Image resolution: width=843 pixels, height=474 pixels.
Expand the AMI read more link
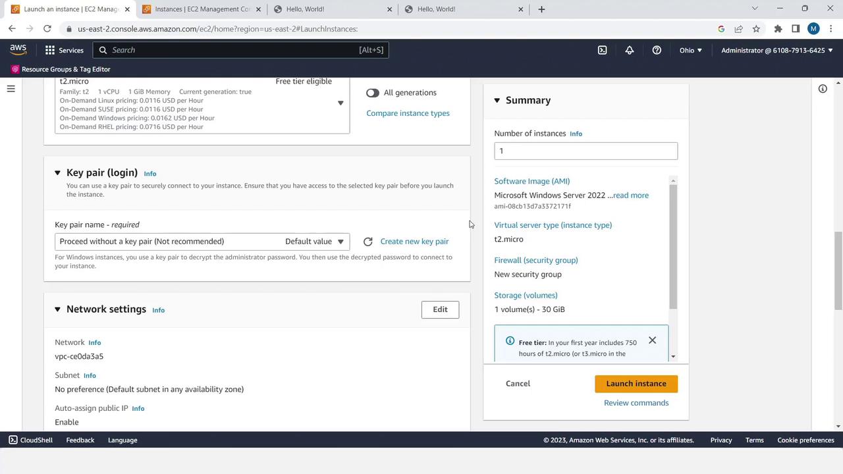coord(631,196)
